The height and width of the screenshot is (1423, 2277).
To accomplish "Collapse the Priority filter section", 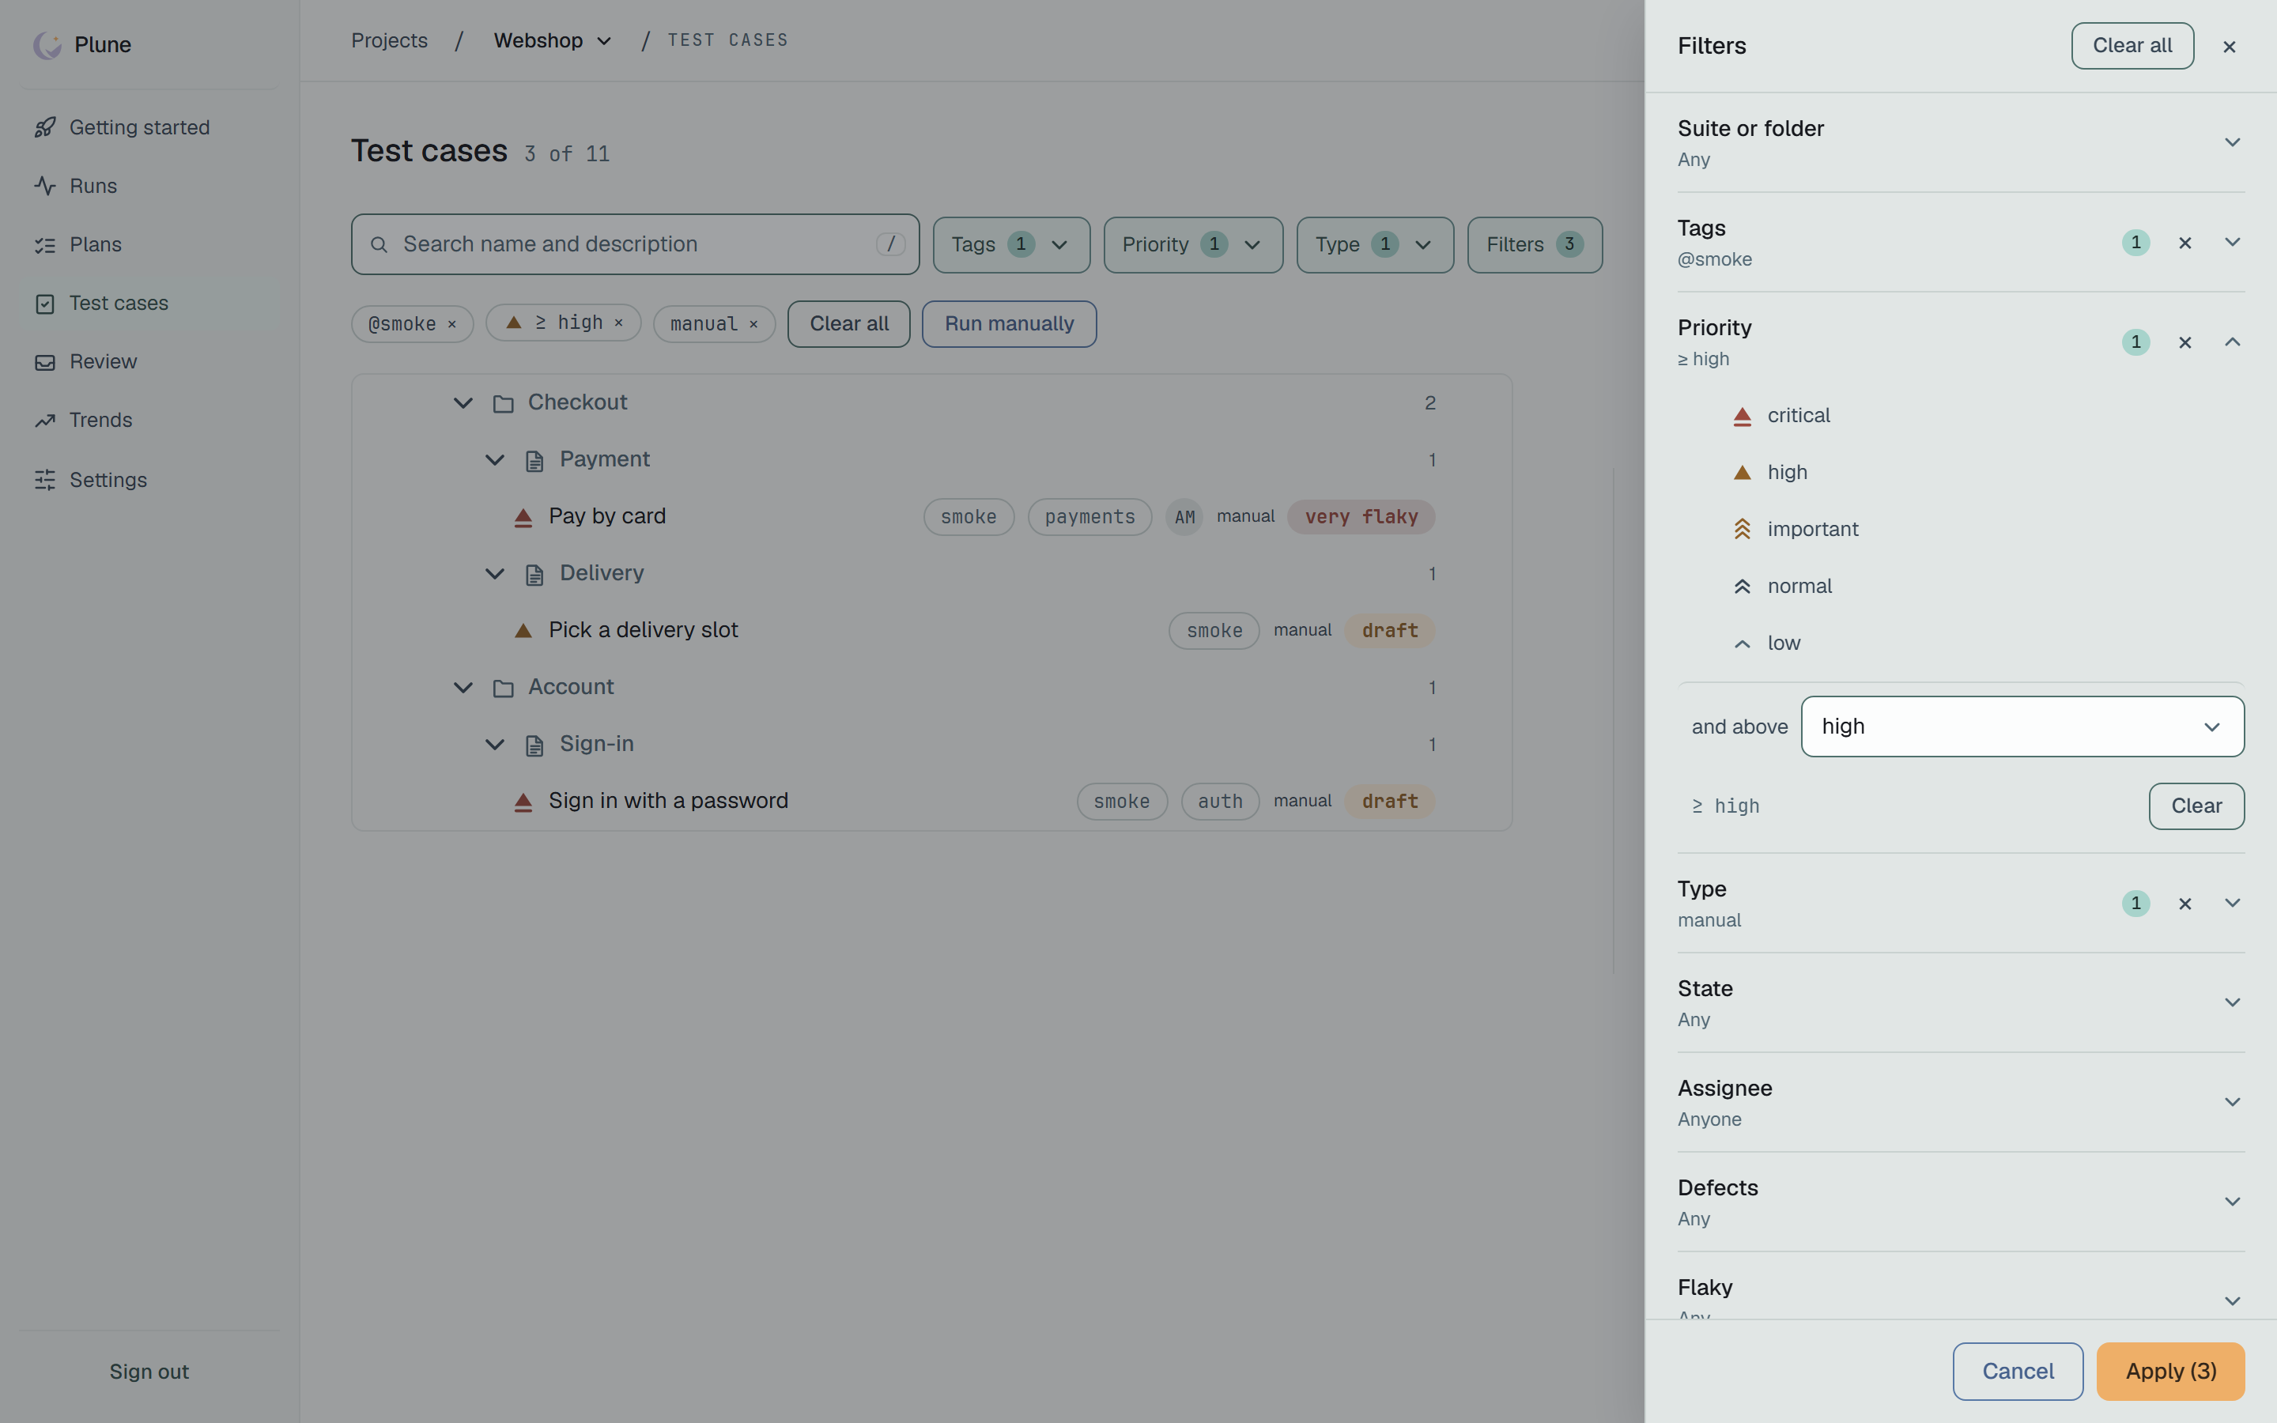I will 2232,342.
